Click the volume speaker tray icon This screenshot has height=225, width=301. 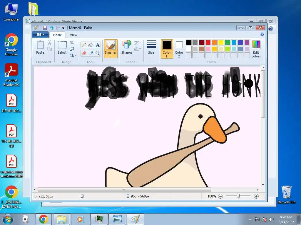tap(271, 219)
